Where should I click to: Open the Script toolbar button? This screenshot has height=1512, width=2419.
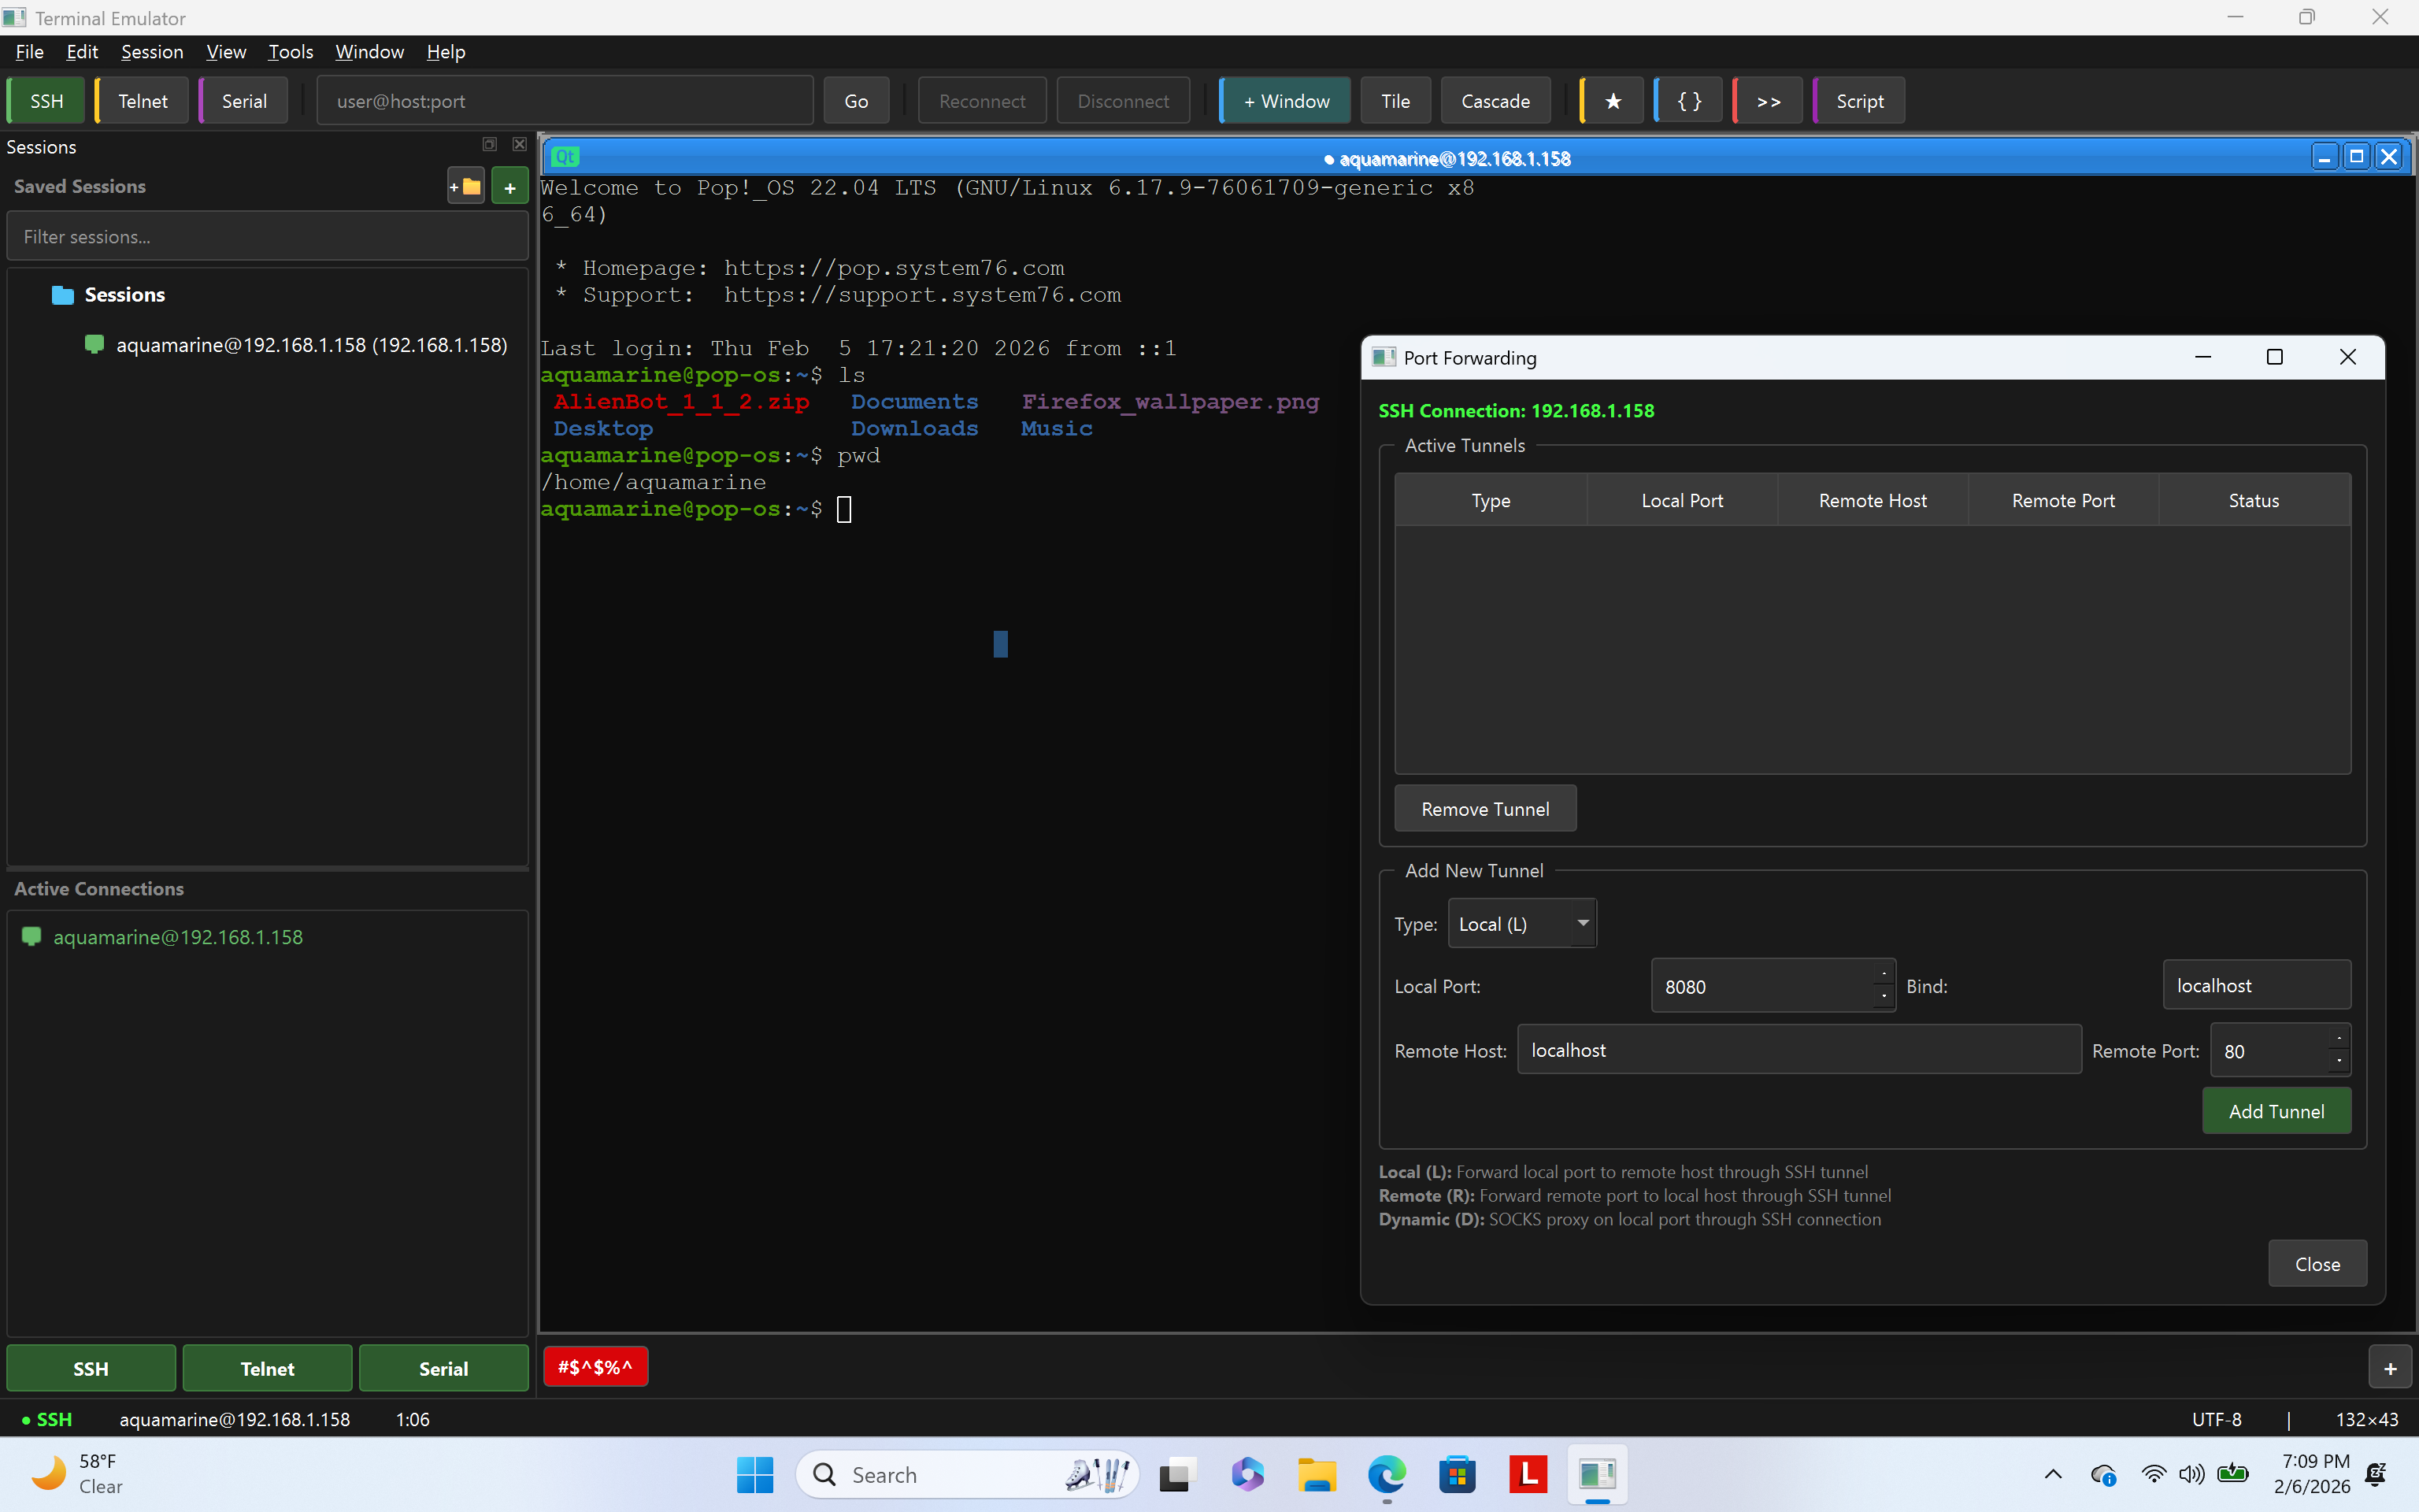(x=1859, y=101)
